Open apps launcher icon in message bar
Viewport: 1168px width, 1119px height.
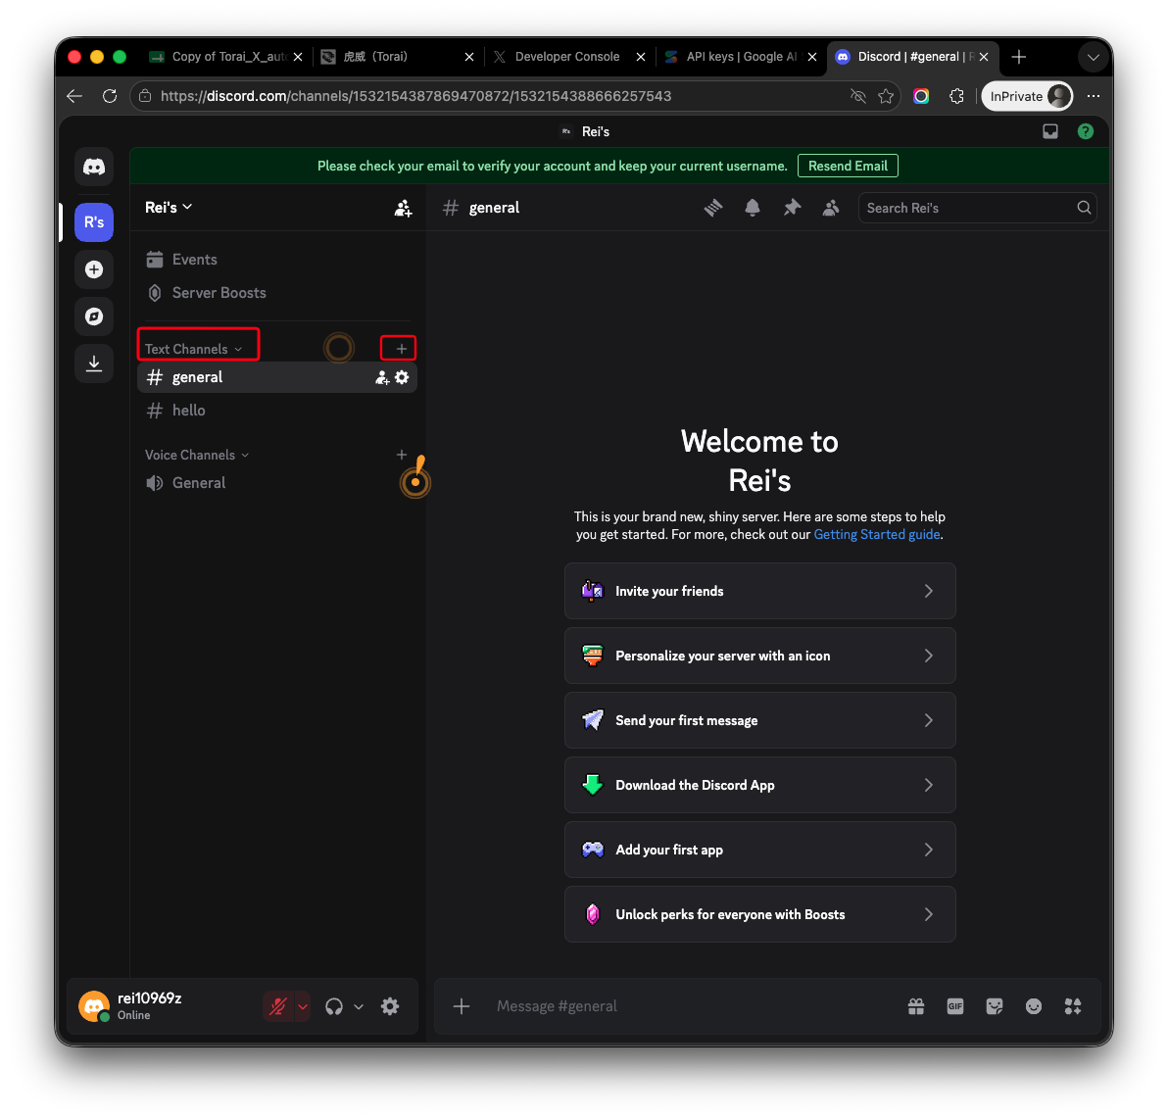[1073, 1006]
